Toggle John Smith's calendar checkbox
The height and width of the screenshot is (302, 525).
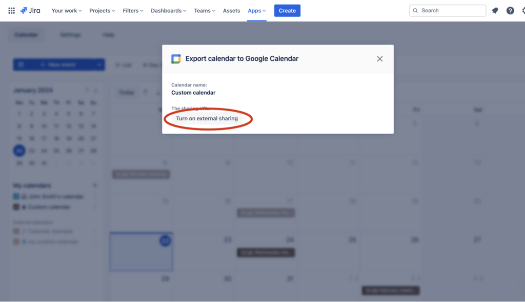(x=16, y=197)
